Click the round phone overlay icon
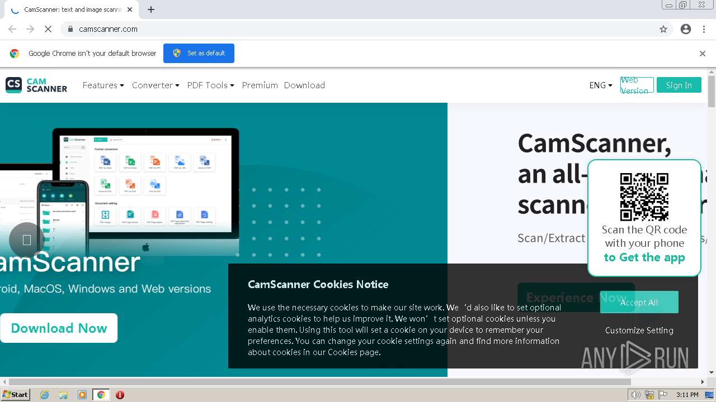716x402 pixels. coord(26,240)
